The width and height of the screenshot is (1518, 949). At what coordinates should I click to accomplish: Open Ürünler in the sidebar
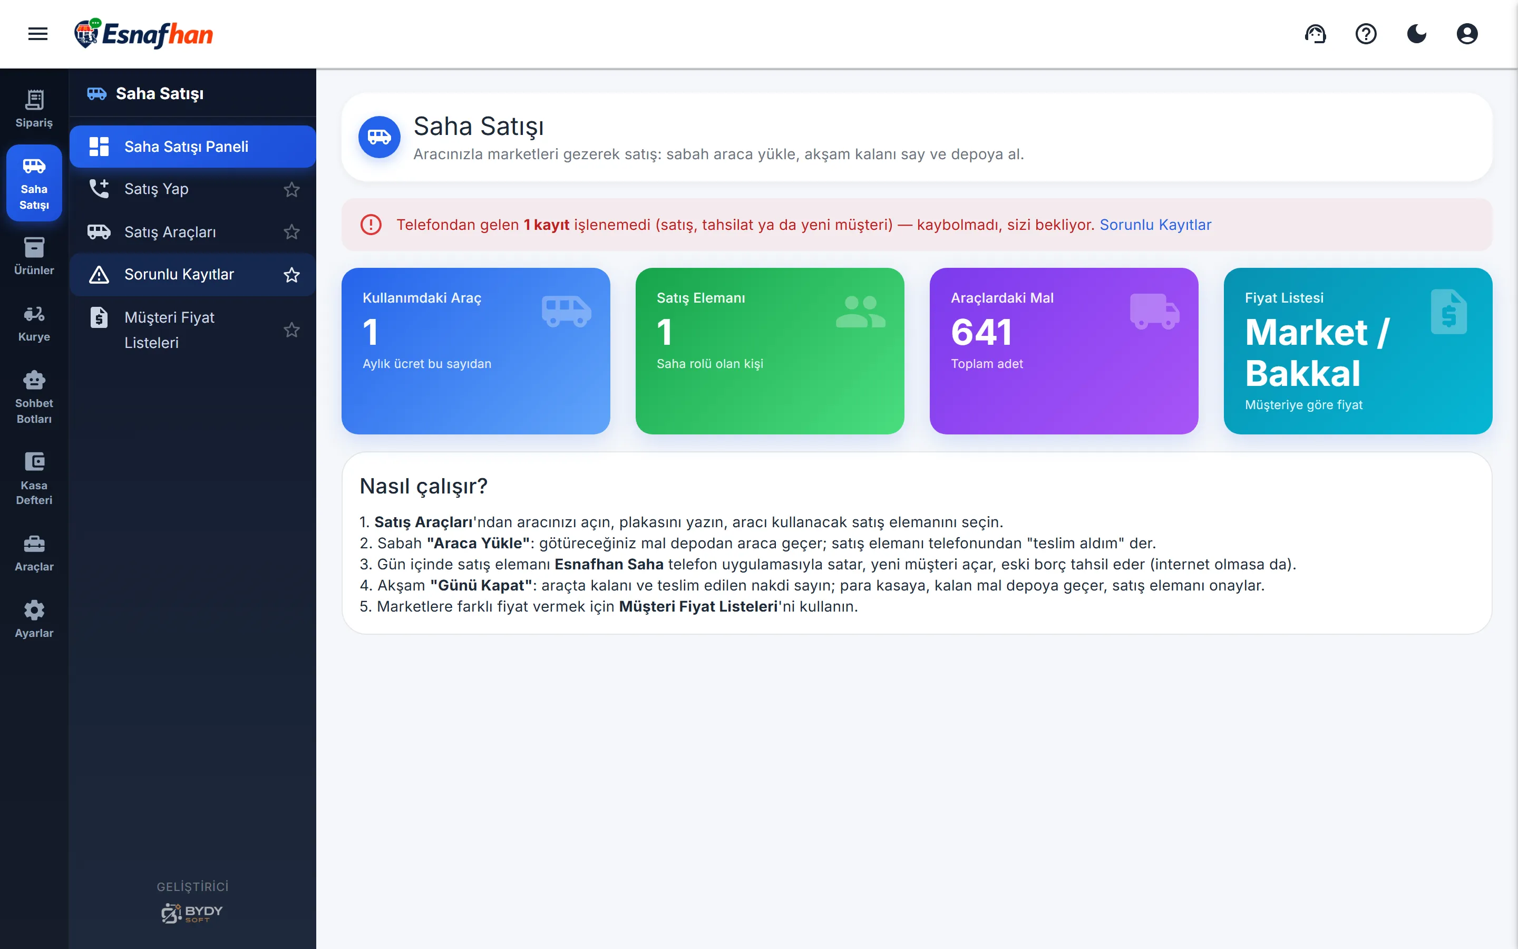[x=34, y=257]
